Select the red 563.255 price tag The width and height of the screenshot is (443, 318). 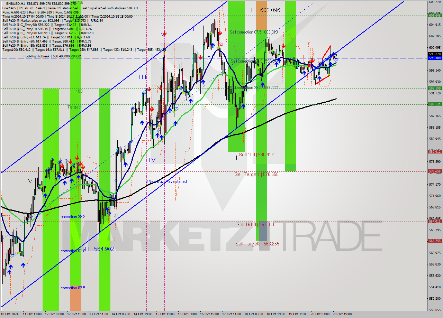click(435, 241)
